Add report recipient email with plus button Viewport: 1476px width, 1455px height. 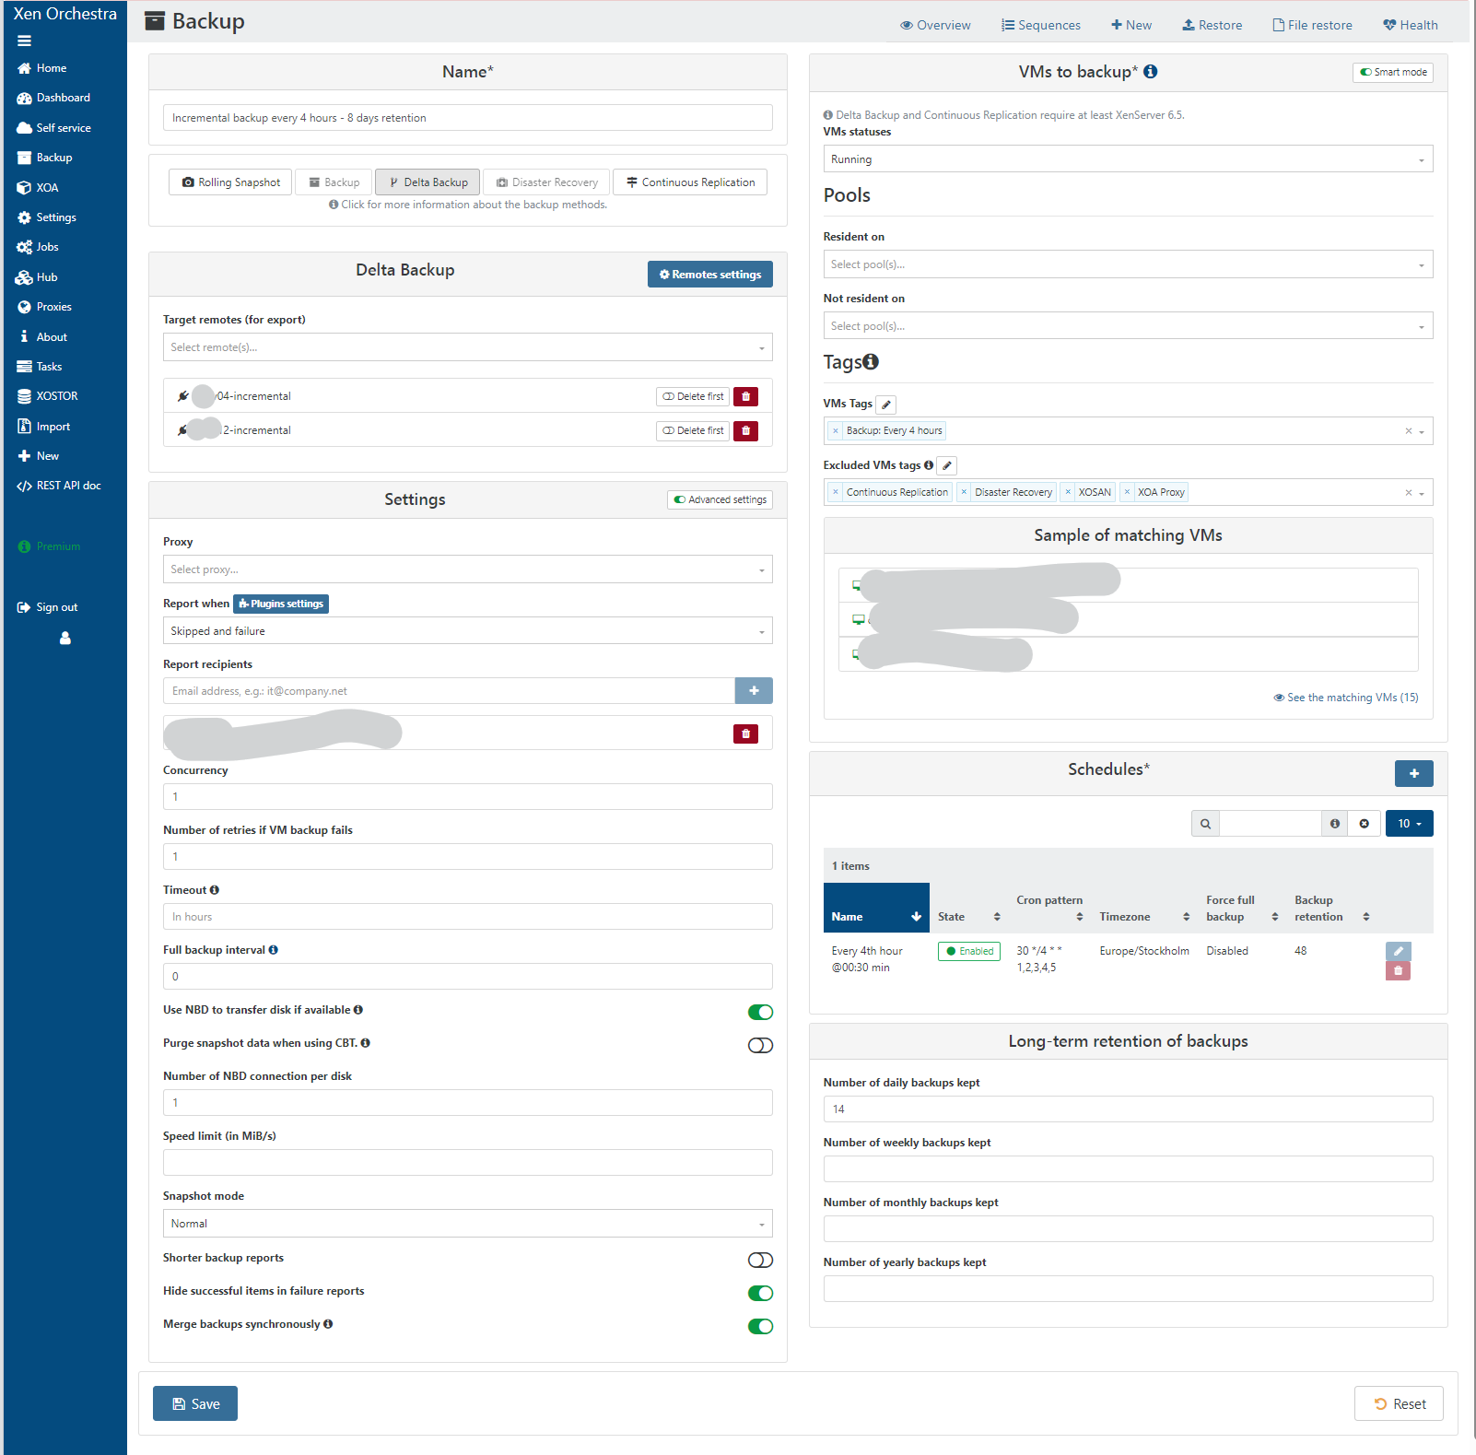point(753,690)
